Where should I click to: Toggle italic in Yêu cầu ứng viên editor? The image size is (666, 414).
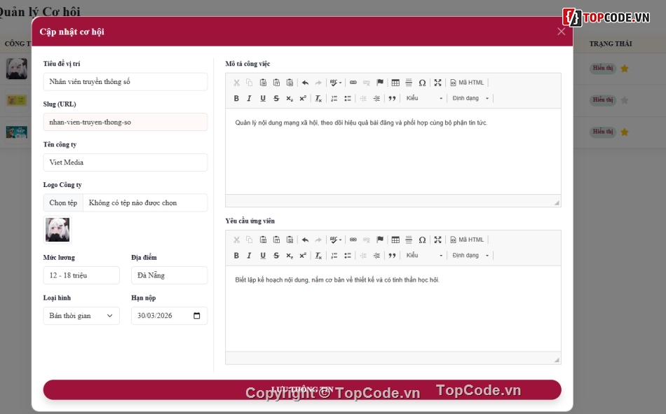point(250,256)
